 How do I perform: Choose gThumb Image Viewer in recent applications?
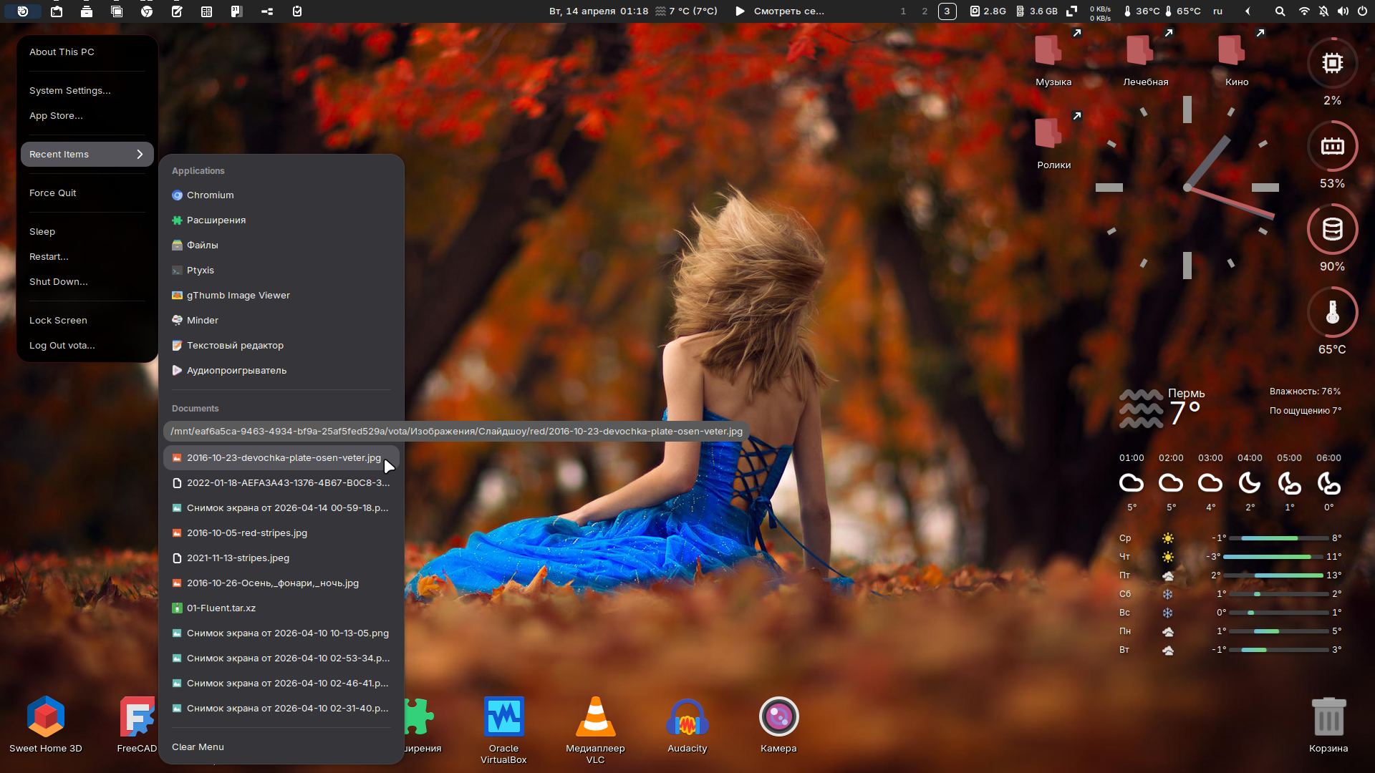238,295
